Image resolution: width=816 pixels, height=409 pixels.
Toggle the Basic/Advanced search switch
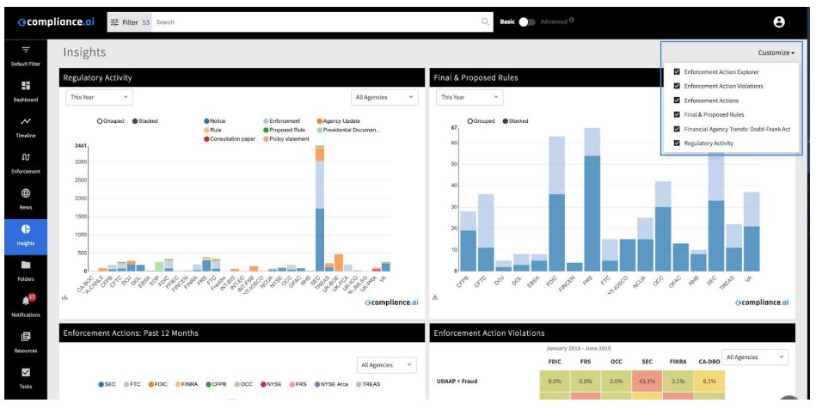pyautogui.click(x=526, y=21)
